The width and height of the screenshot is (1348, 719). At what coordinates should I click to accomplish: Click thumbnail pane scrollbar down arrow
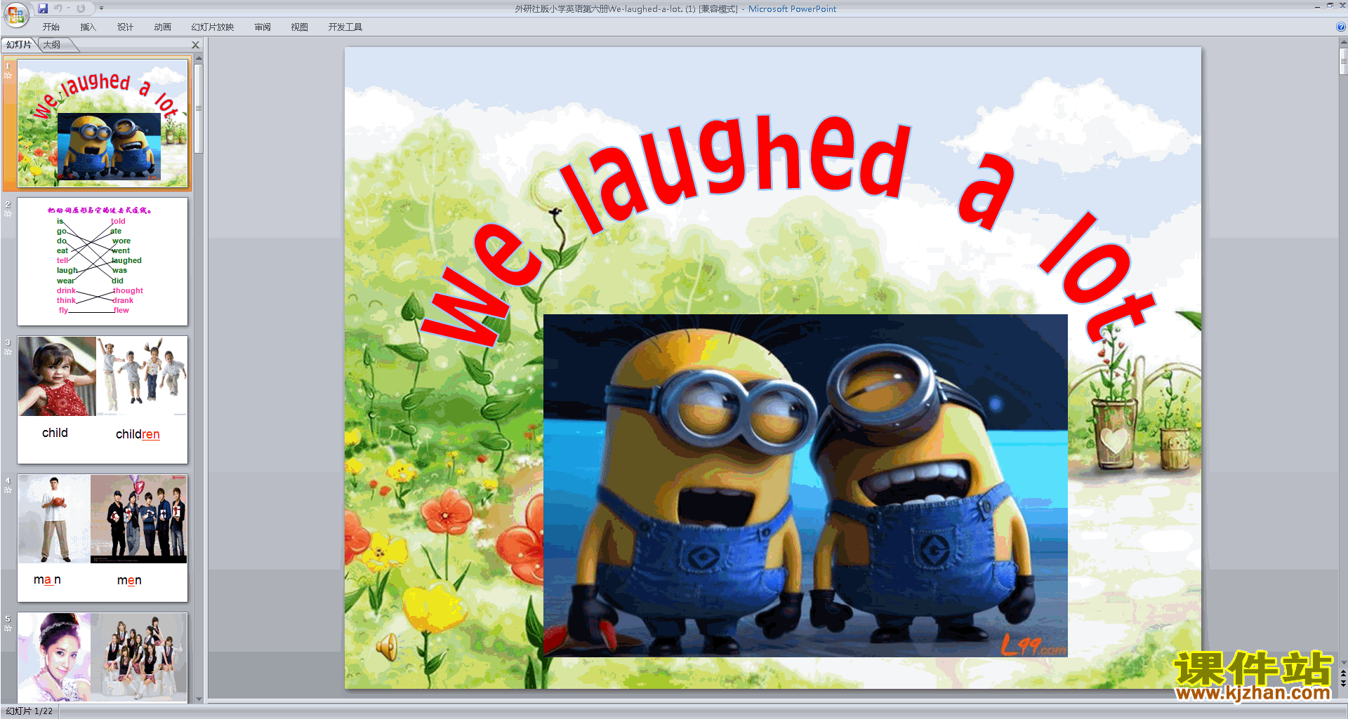pos(199,699)
